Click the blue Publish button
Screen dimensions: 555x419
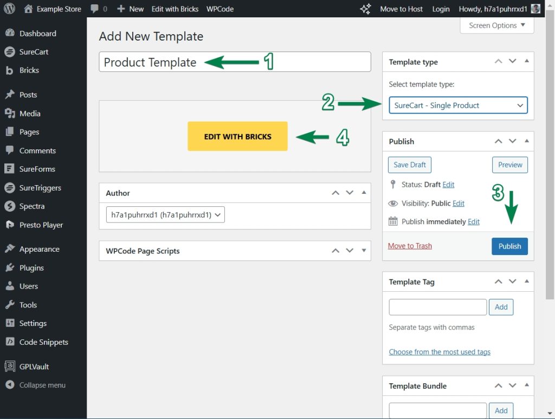coord(509,246)
